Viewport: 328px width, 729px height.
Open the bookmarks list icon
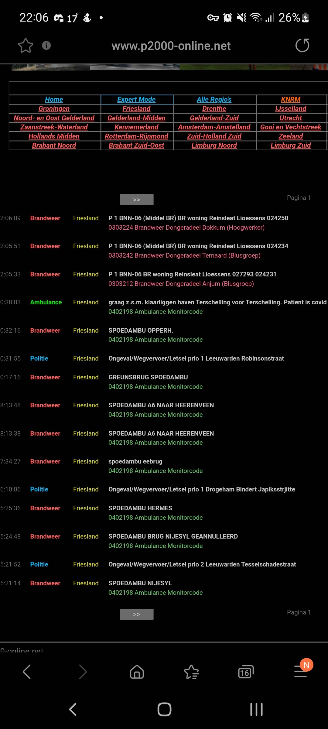pyautogui.click(x=191, y=672)
